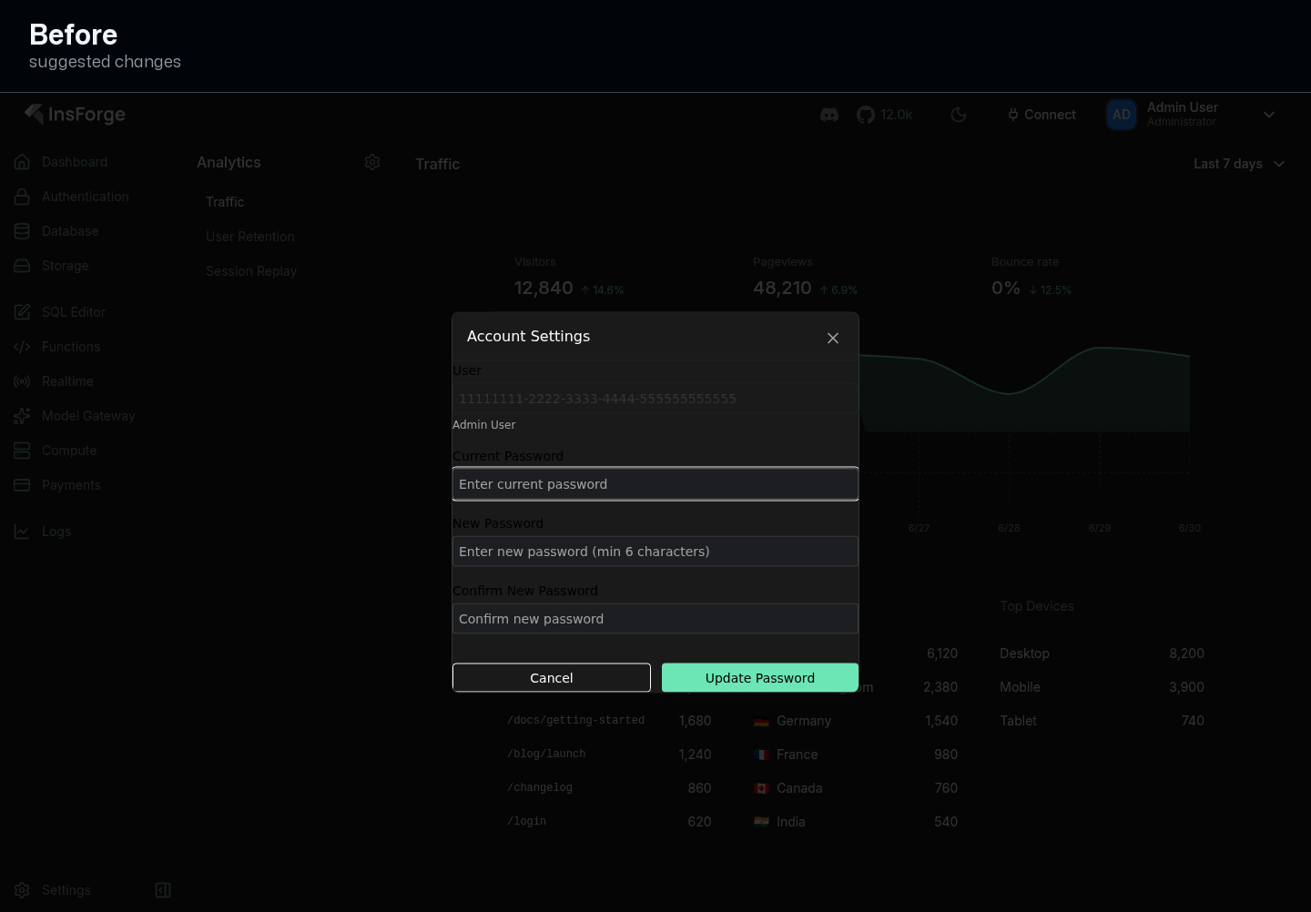Open sidebar Settings gear icon
This screenshot has height=912, width=1311.
[x=23, y=890]
